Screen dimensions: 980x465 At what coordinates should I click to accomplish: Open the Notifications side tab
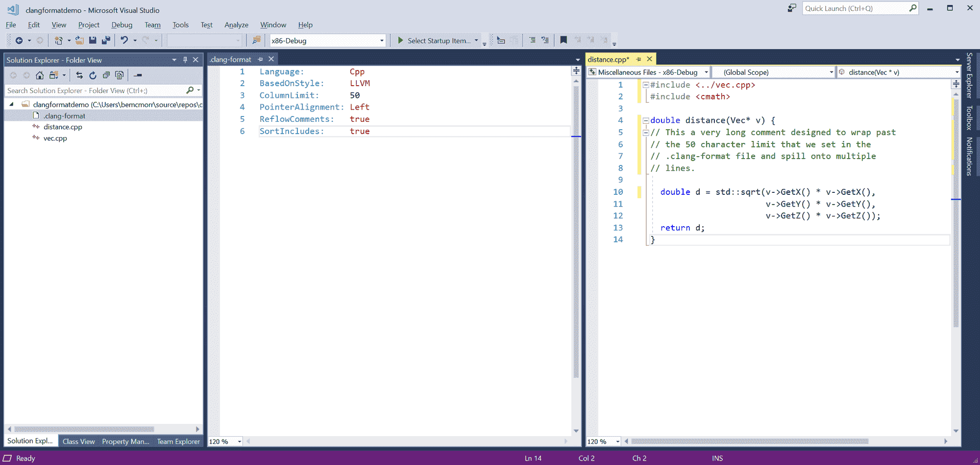969,156
